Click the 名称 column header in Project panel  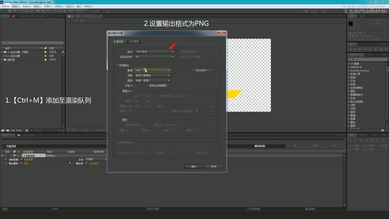coord(7,48)
